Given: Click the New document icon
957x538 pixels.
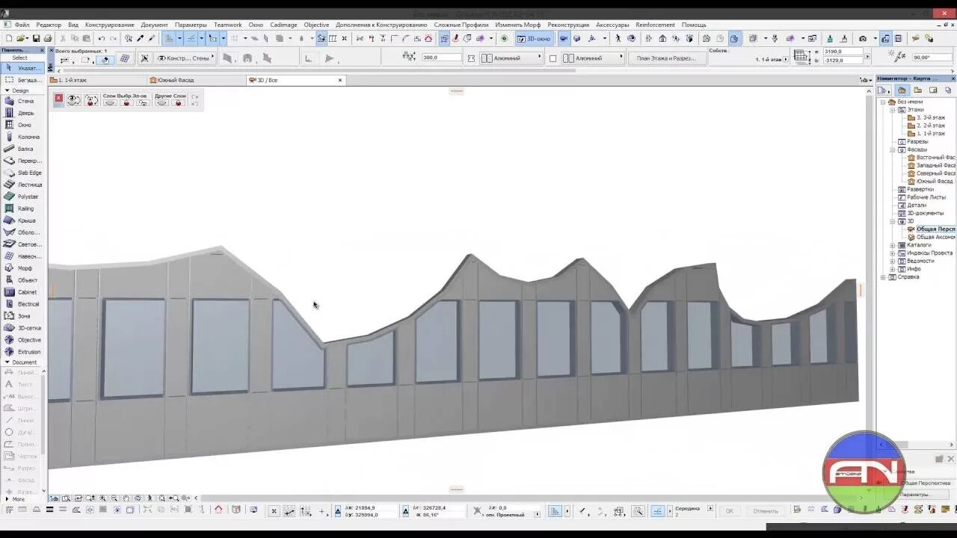Looking at the screenshot, I should click(x=8, y=38).
